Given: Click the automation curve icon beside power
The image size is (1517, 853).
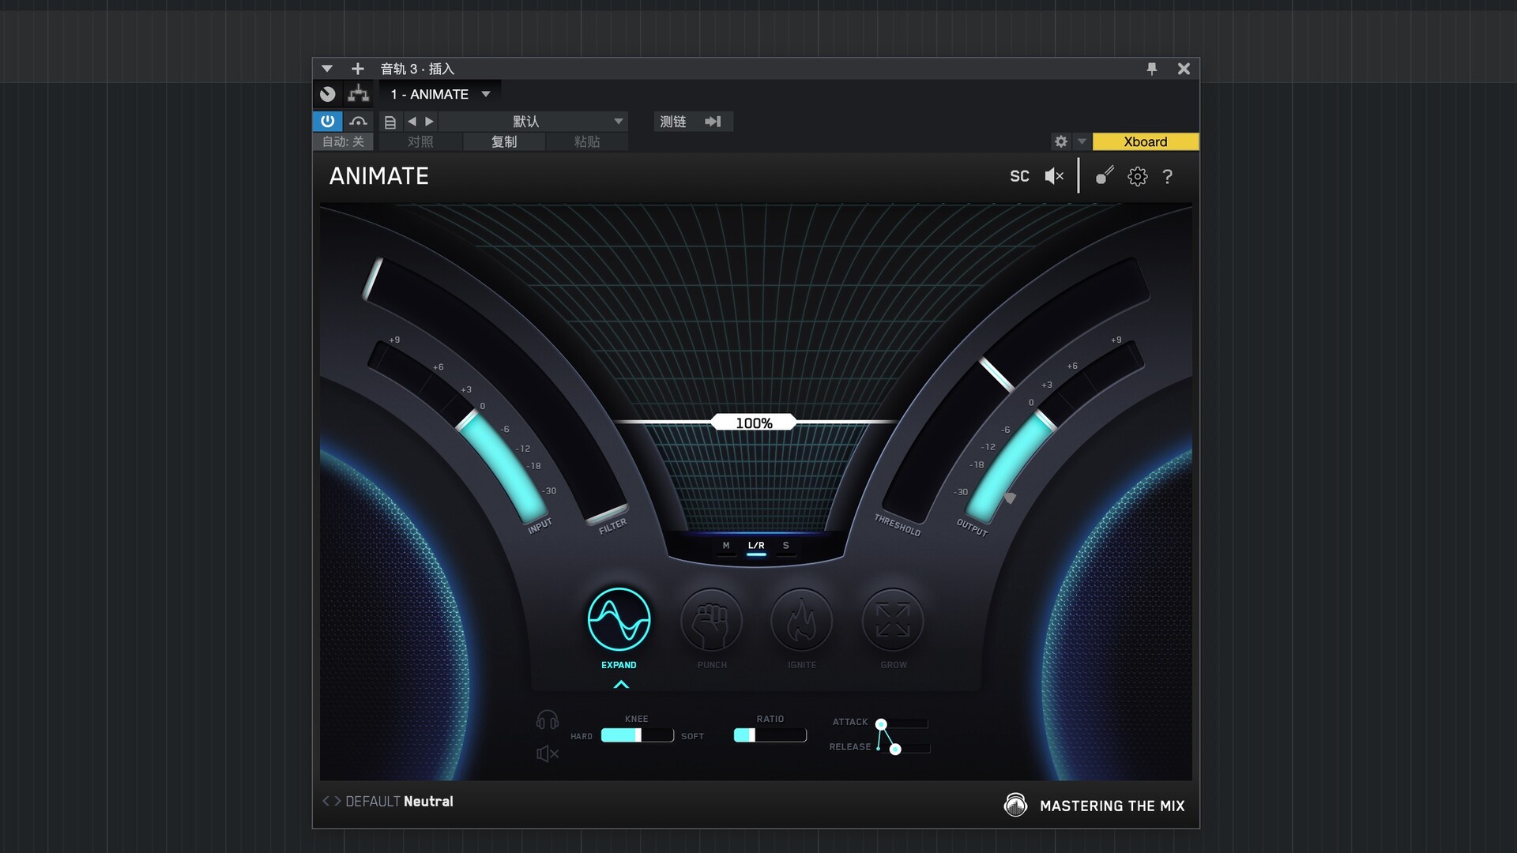Looking at the screenshot, I should 359,121.
